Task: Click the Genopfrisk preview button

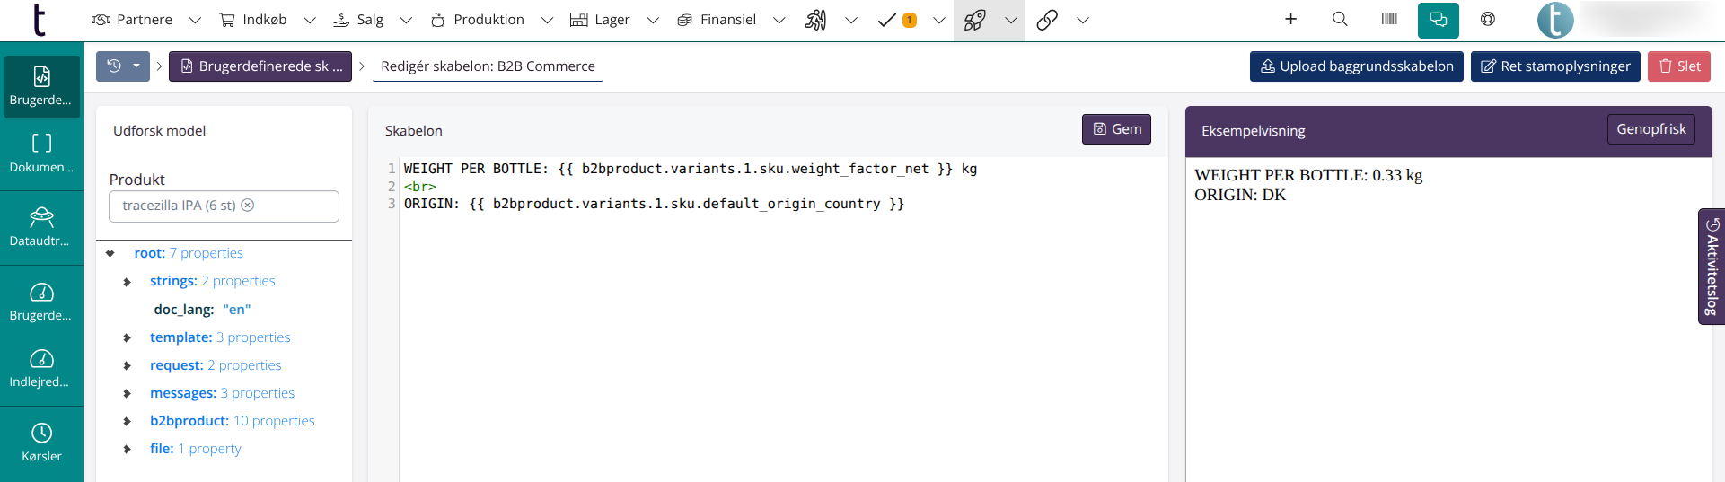Action: click(x=1650, y=129)
